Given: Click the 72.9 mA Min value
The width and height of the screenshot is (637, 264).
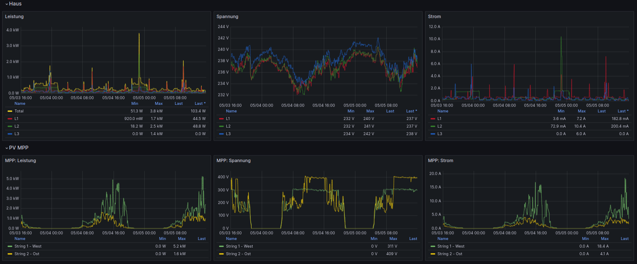Looking at the screenshot, I should click(558, 126).
